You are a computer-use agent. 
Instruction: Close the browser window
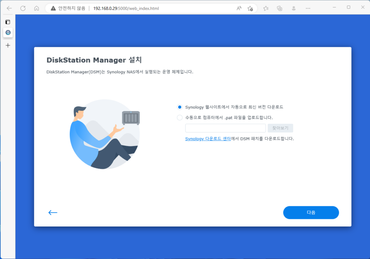tap(363, 7)
